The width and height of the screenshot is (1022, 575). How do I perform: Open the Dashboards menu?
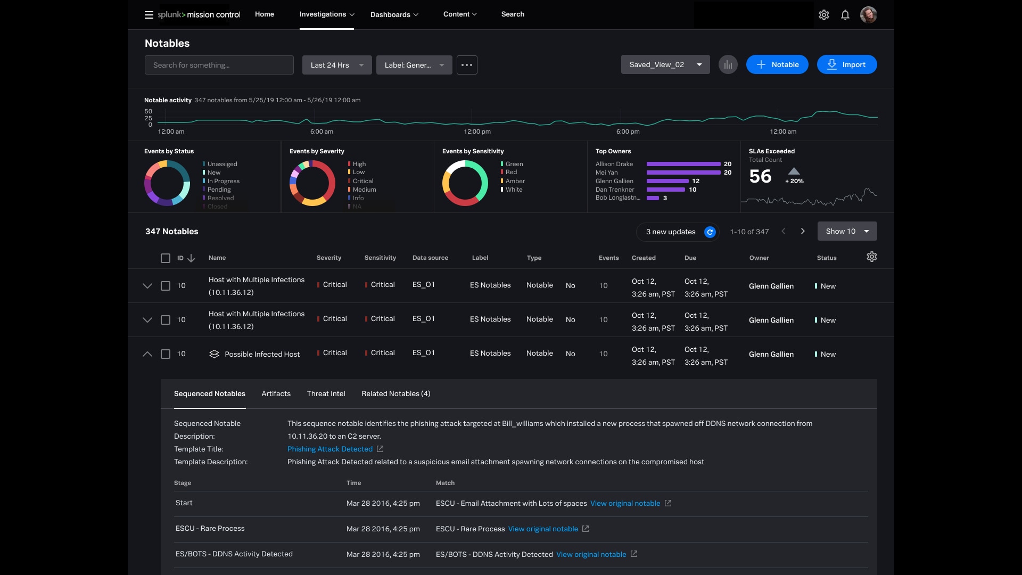[x=394, y=15]
